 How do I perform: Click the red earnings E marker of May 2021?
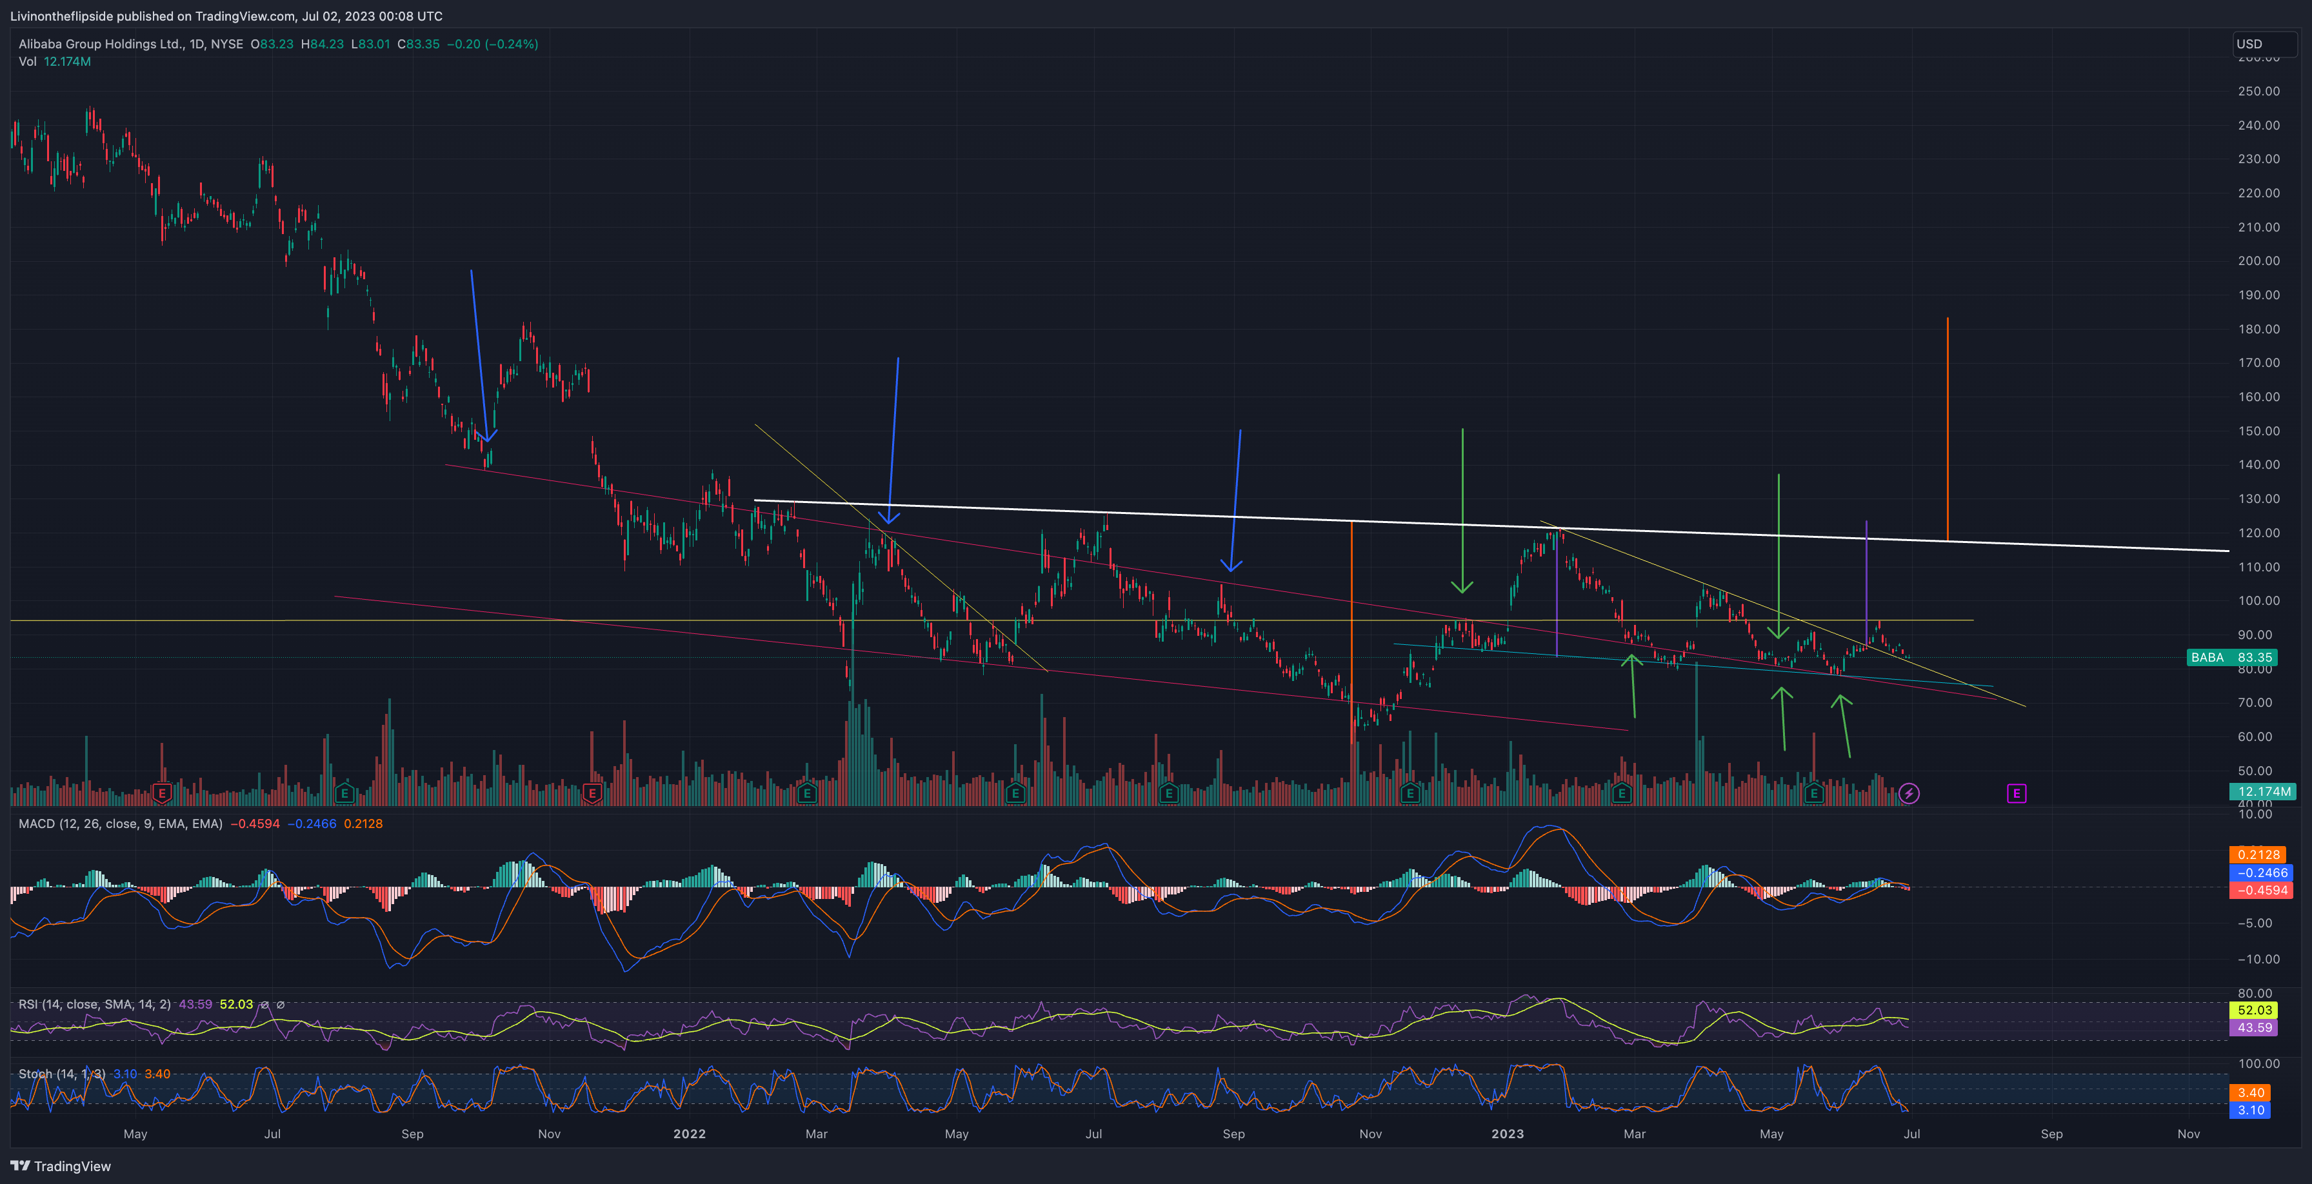click(x=161, y=793)
